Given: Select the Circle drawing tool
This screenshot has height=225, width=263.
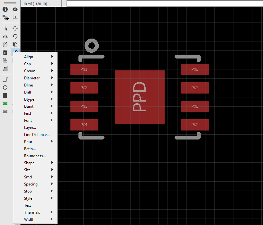Looking at the screenshot, I should (5, 87).
